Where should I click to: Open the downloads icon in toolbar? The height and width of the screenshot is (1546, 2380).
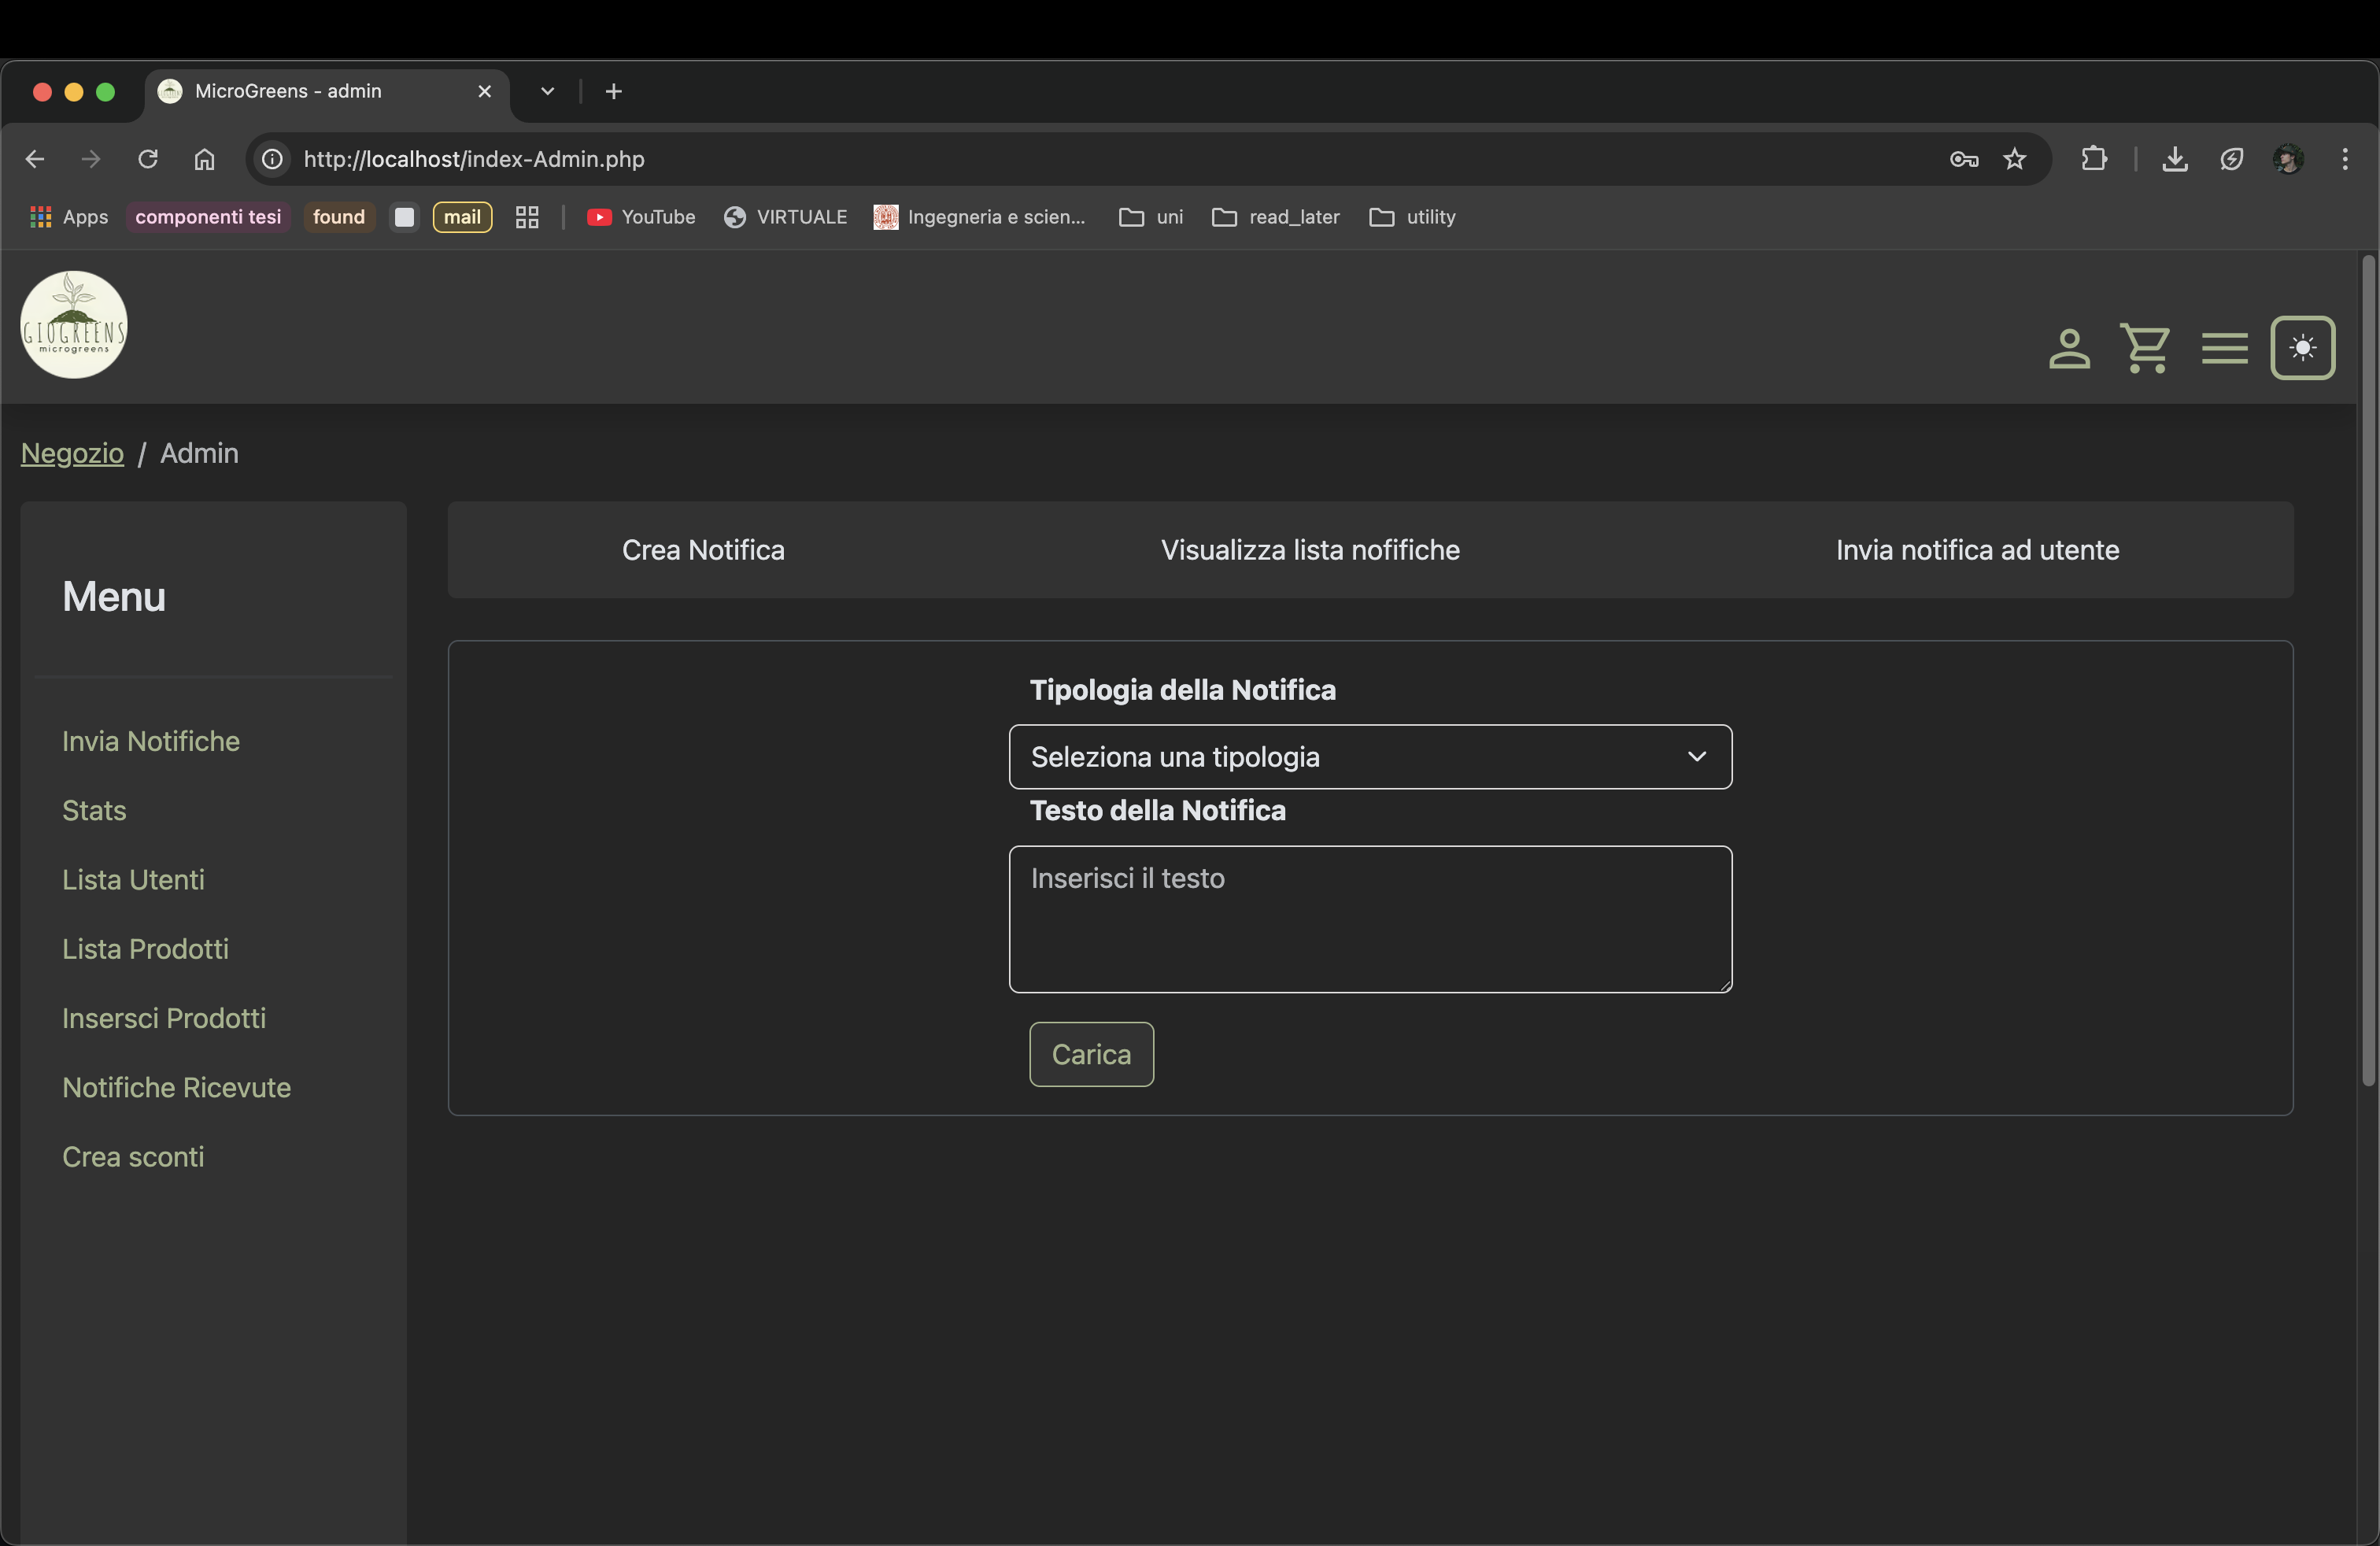[2174, 159]
